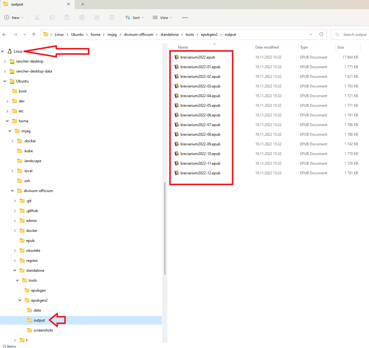The image size is (369, 348).
Task: Collapse the Ubuntu tree node
Action: [5, 81]
